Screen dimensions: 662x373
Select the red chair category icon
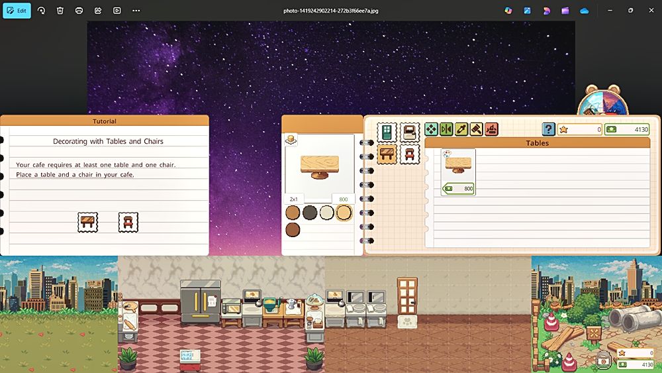coord(409,154)
